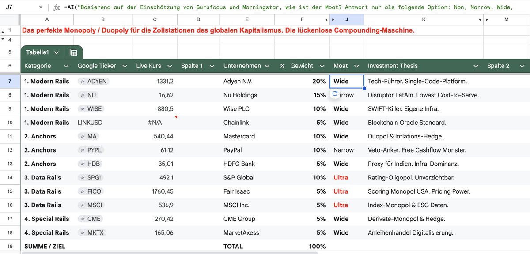This screenshot has height=254, width=530.
Task: Select the red title cell in row 1
Action: tap(219, 30)
